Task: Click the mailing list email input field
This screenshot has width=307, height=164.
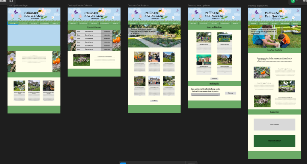Action: [x=205, y=95]
